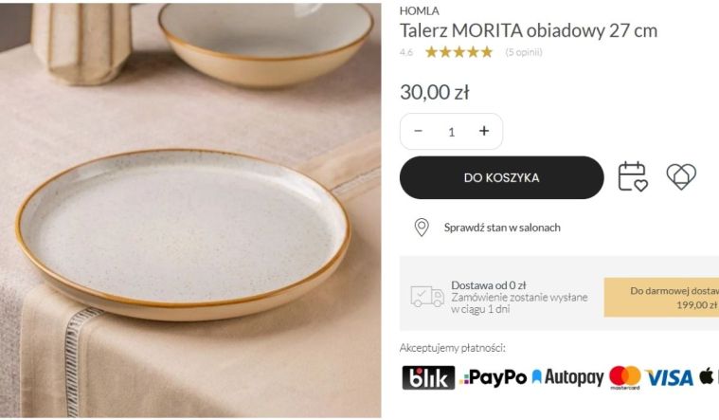Select the BLIK payment logo
The width and height of the screenshot is (719, 420).
428,377
